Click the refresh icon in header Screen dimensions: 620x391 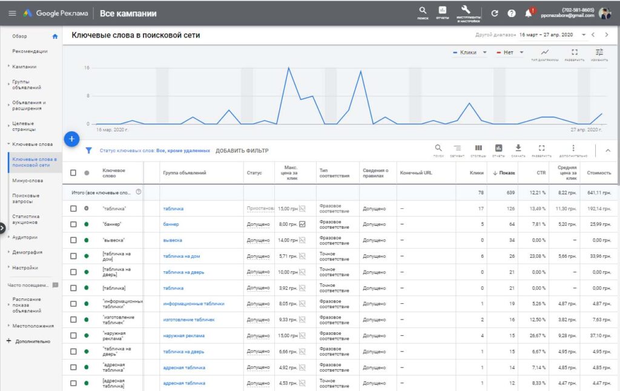click(495, 13)
